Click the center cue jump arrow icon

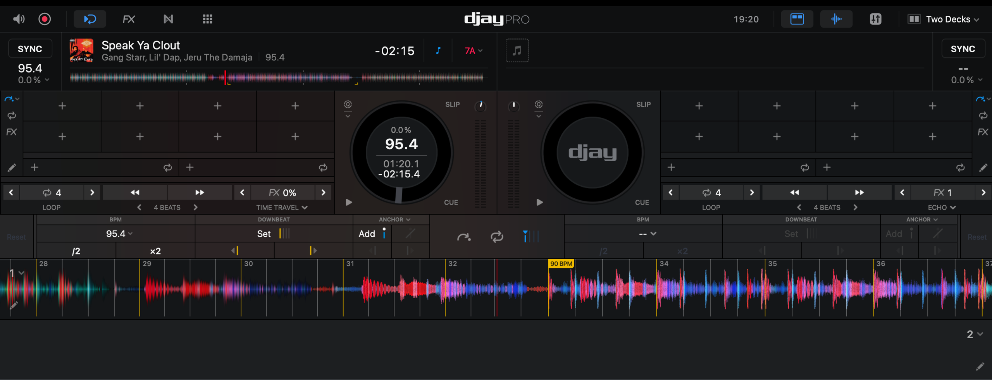point(464,236)
